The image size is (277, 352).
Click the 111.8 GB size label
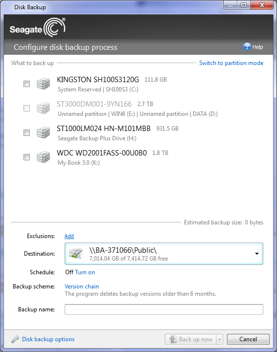click(x=156, y=80)
